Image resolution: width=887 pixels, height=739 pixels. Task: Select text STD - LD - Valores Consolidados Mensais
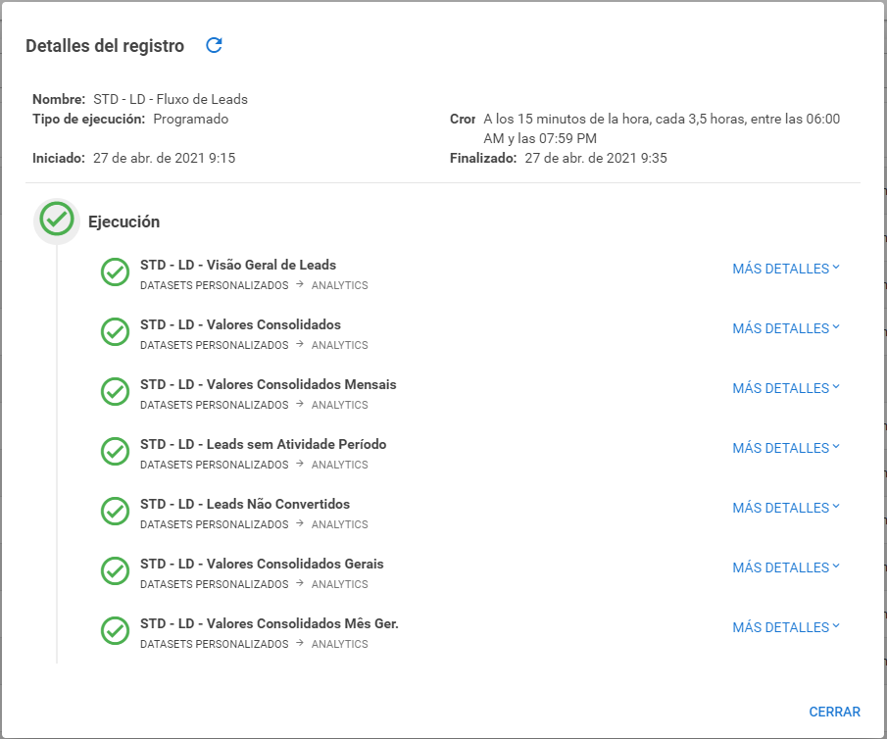(x=269, y=385)
